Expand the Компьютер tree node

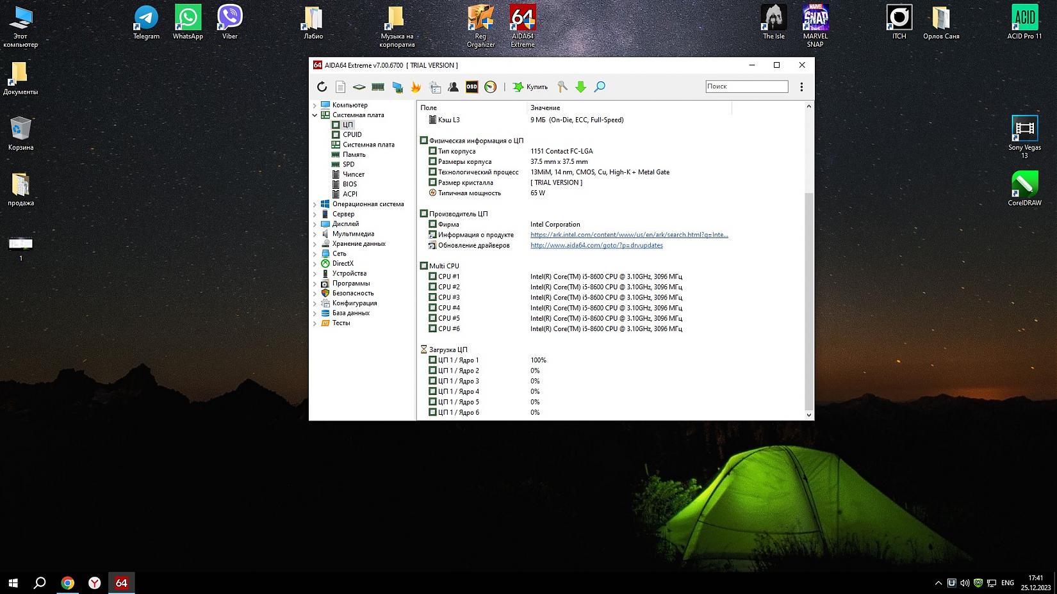click(315, 105)
